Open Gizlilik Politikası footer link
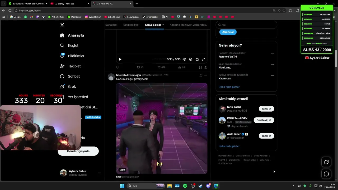The width and height of the screenshot is (338, 190). point(243,156)
